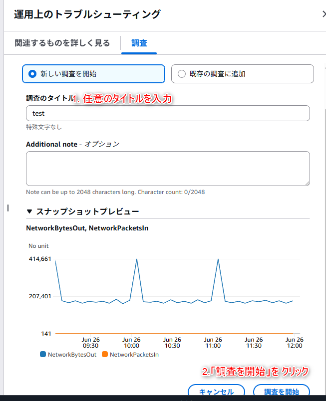326x401 pixels.
Task: Click the Jun 26 09:30 axis label
Action: click(90, 343)
